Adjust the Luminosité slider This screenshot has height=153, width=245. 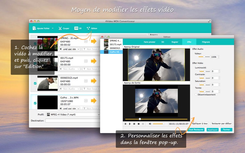pyautogui.click(x=205, y=71)
